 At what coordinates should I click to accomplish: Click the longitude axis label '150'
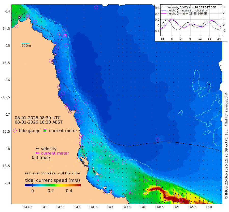pos(209,207)
